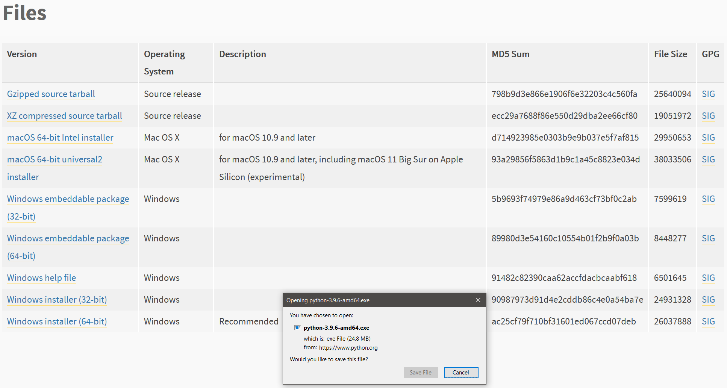Click Save File button in download dialog
The width and height of the screenshot is (727, 388).
point(421,373)
